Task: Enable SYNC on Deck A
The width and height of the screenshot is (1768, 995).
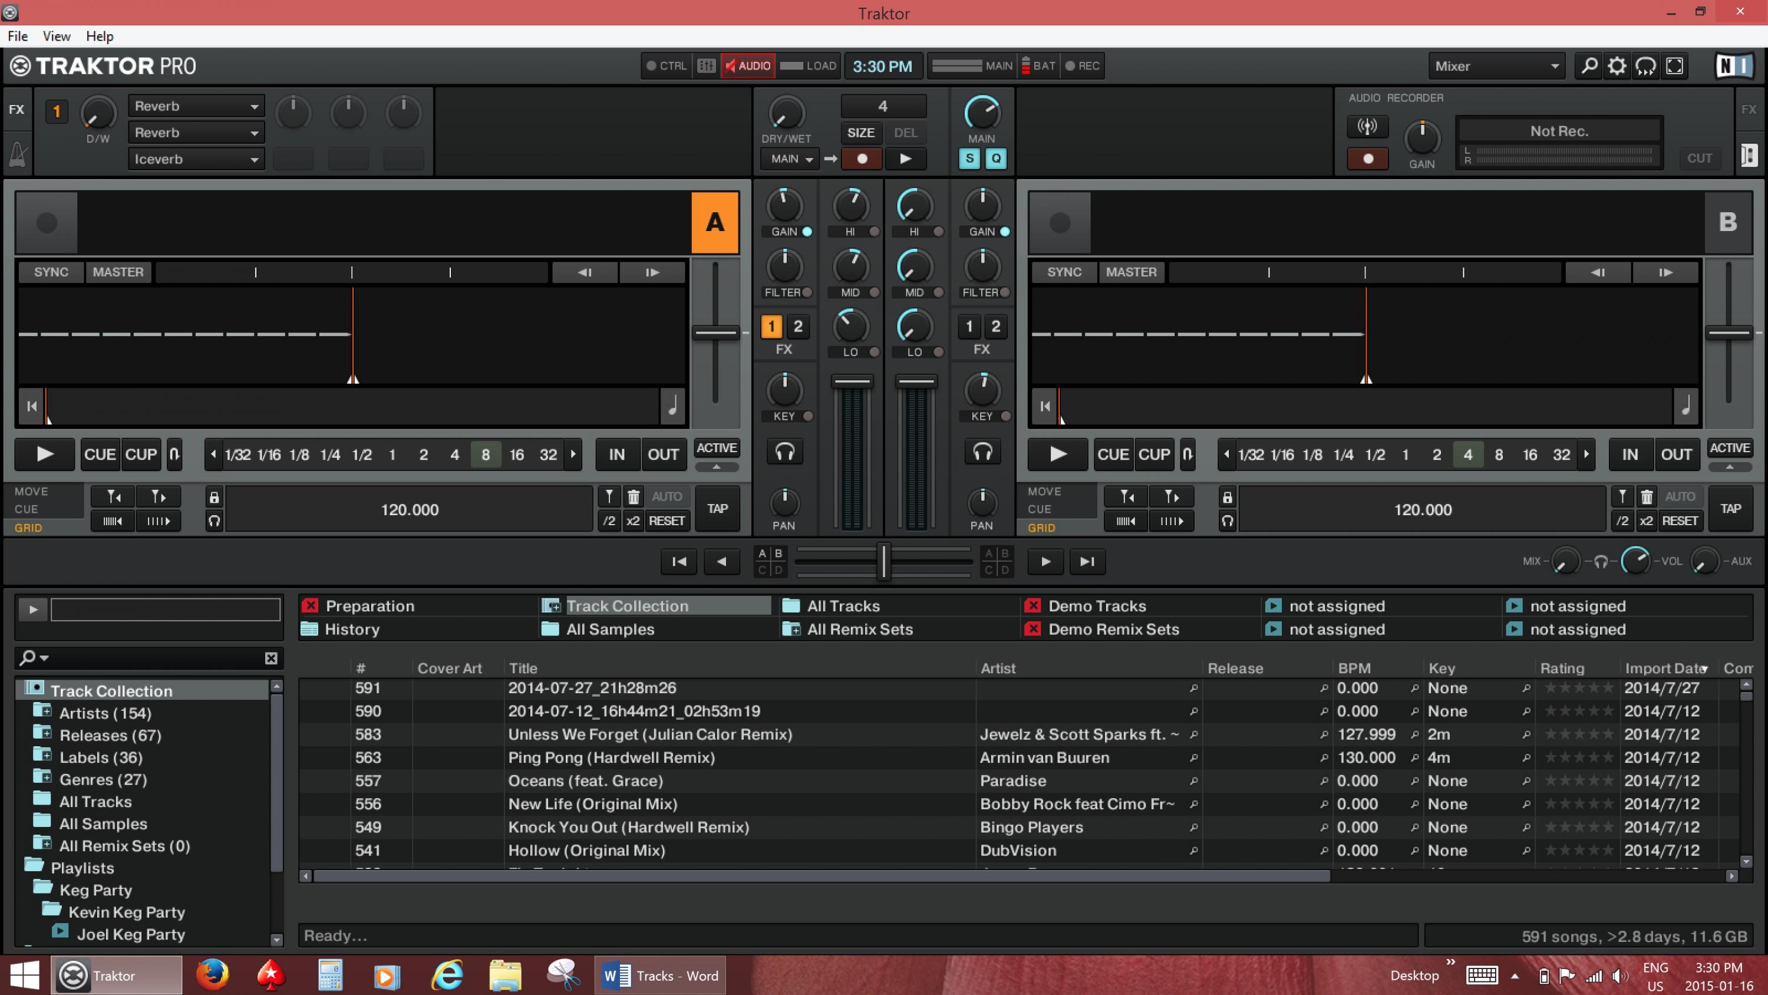Action: click(x=51, y=272)
